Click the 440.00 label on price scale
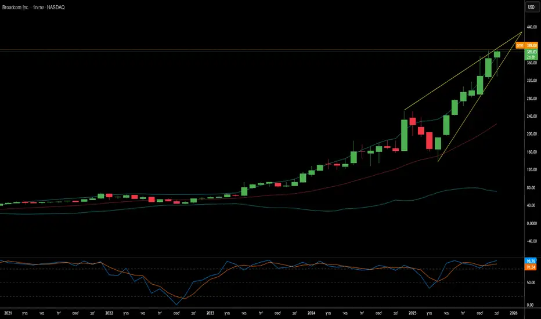The height and width of the screenshot is (319, 541). (532, 27)
